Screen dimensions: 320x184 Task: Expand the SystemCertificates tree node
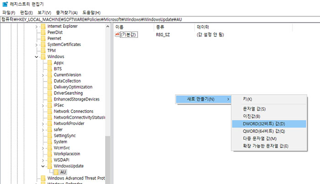click(37, 45)
